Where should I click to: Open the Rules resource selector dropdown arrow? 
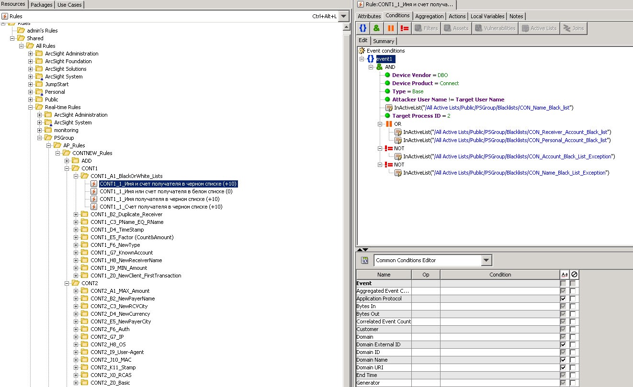[x=344, y=16]
